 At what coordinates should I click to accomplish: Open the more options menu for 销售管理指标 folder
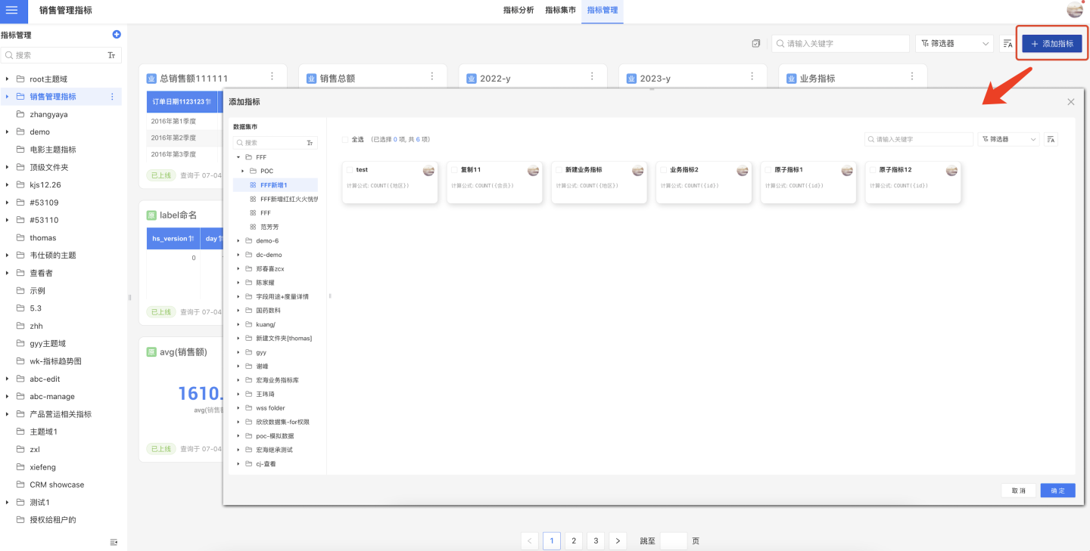point(112,97)
